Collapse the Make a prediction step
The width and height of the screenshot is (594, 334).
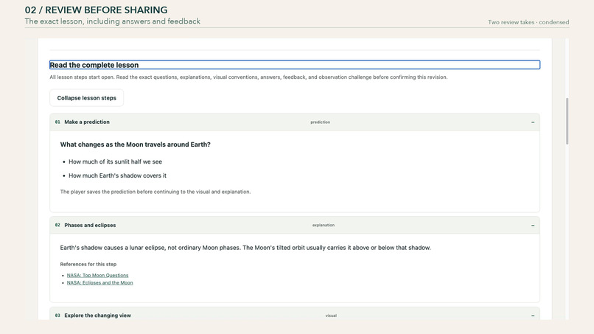point(533,122)
